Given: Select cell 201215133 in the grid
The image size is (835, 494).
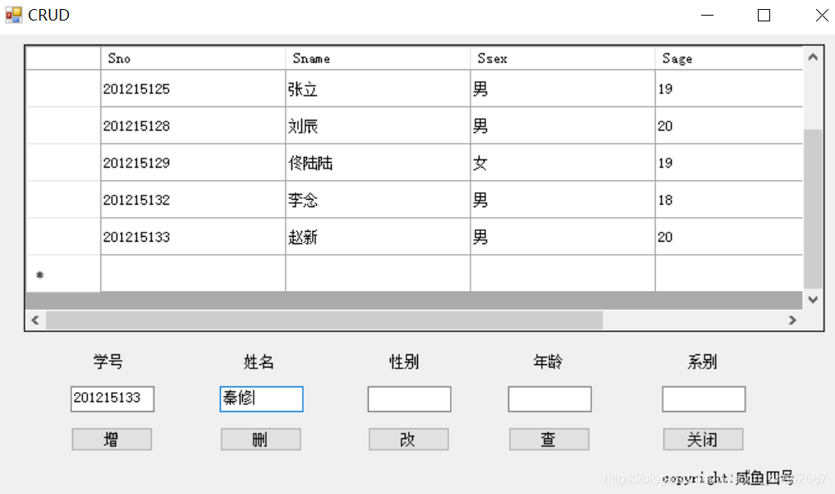Looking at the screenshot, I should click(193, 237).
